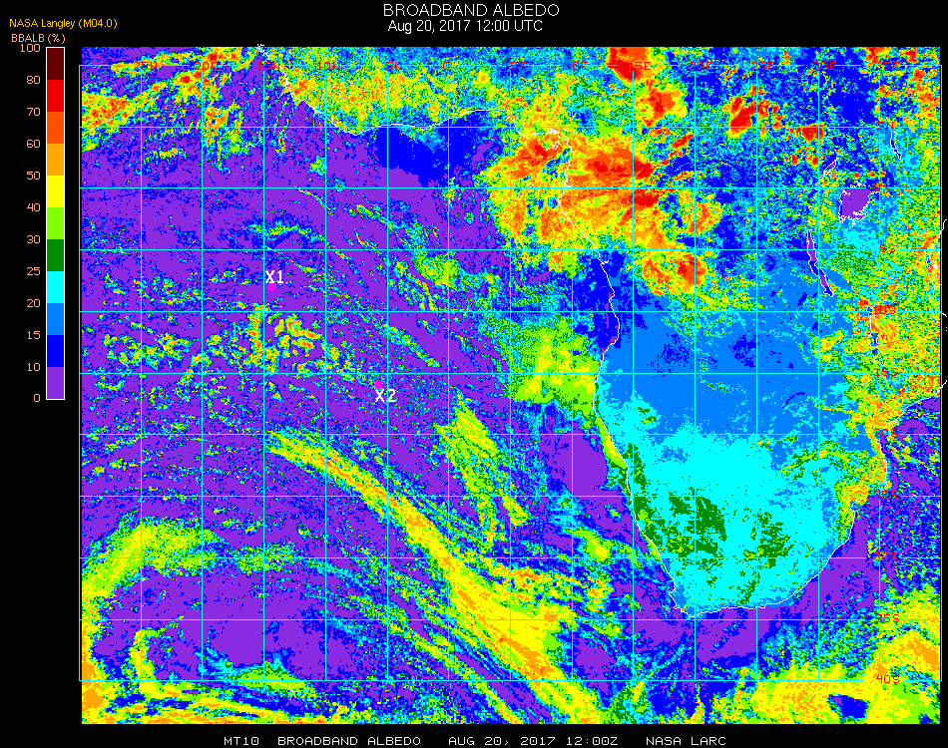Click the '35S' latitude label

[887, 618]
